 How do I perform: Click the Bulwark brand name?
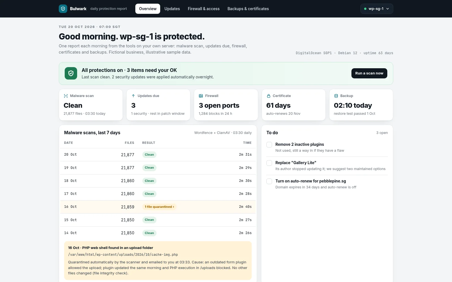78,9
